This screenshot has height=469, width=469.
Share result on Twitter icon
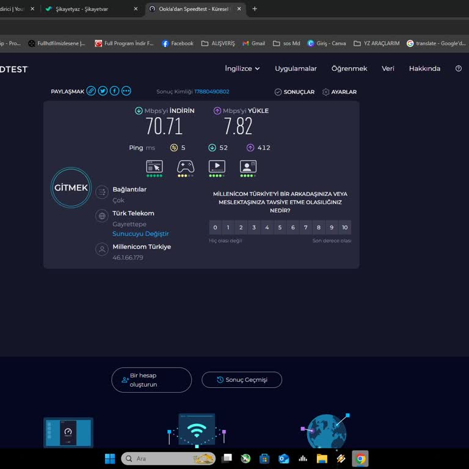pyautogui.click(x=103, y=91)
